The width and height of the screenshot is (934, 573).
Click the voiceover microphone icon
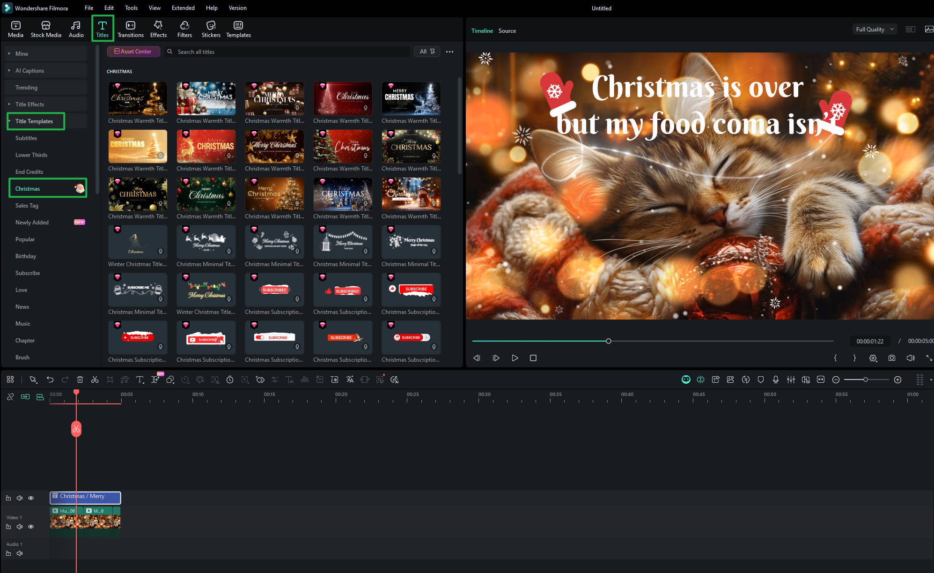point(776,380)
